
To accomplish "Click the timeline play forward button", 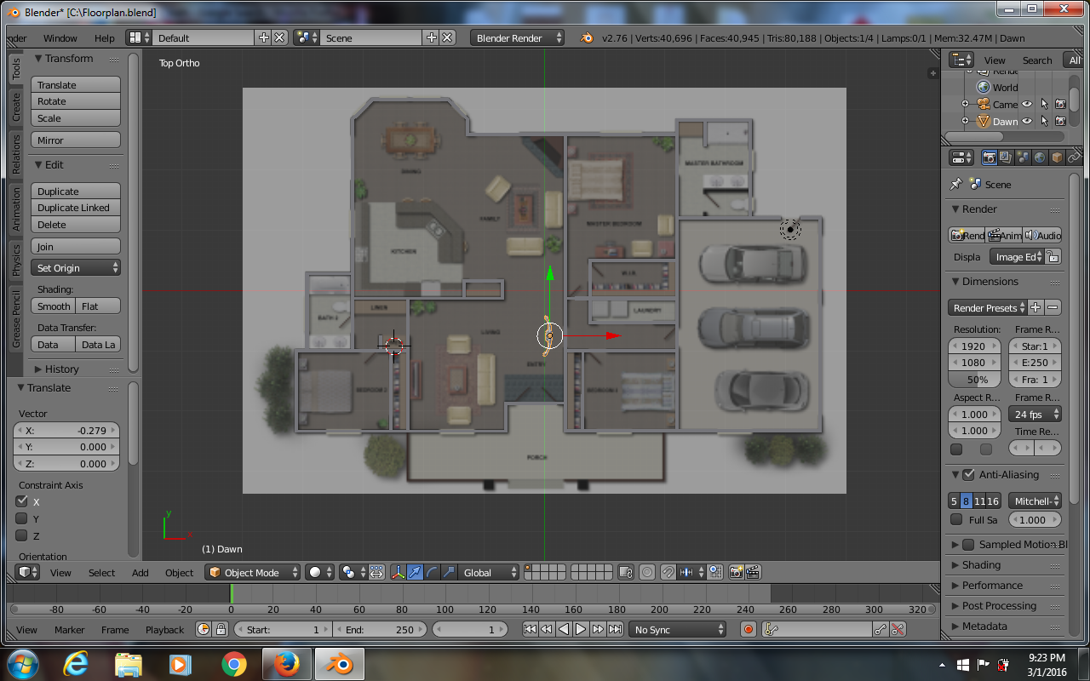I will (581, 630).
